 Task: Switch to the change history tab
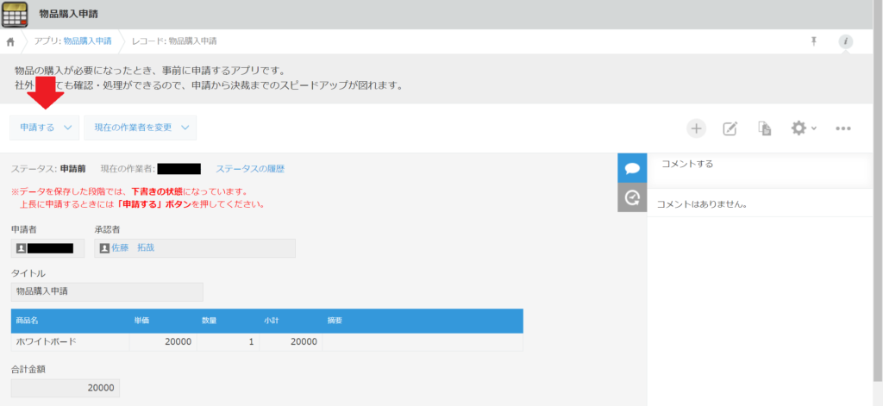(632, 197)
